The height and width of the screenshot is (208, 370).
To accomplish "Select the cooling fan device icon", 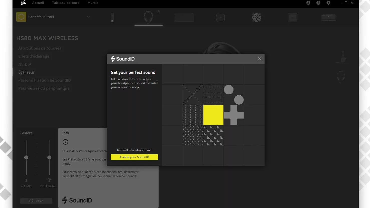I will (x=257, y=18).
